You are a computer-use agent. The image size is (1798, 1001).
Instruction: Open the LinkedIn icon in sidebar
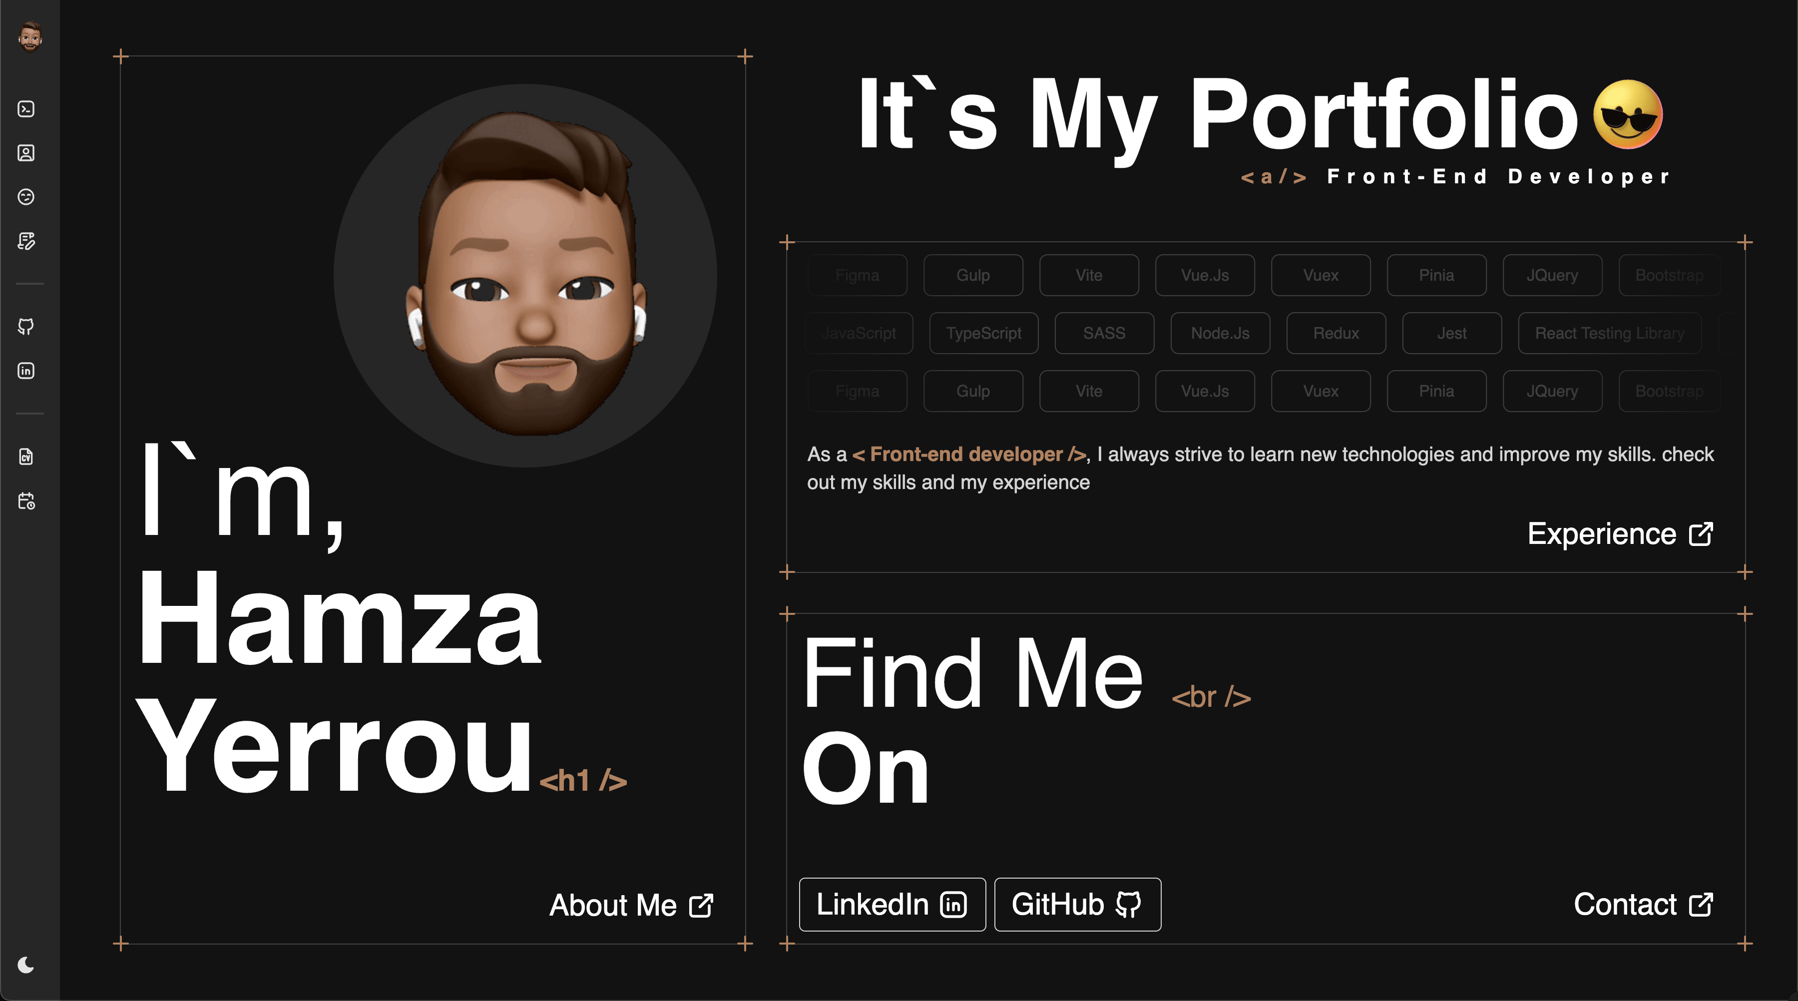click(26, 371)
